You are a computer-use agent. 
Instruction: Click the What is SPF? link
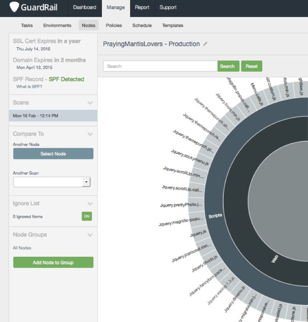click(29, 87)
